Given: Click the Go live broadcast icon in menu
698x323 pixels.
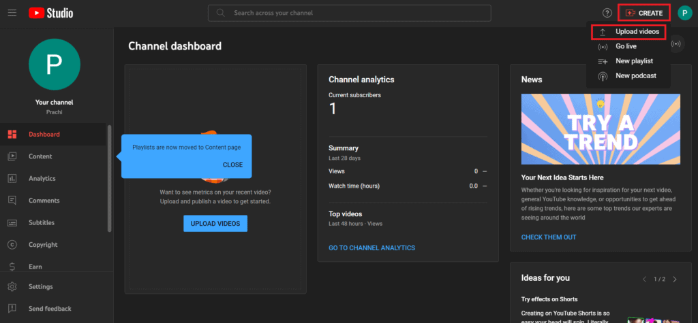Looking at the screenshot, I should coord(603,47).
